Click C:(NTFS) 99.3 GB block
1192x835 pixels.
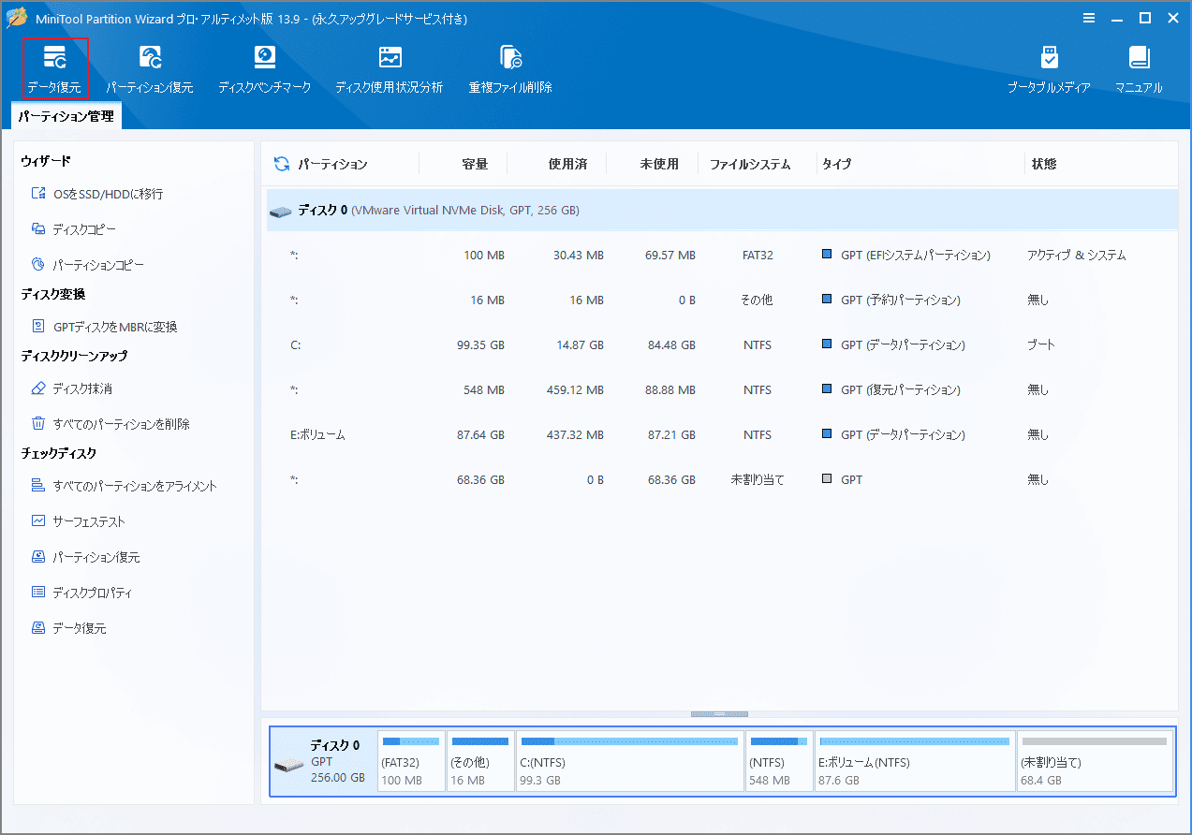tap(630, 761)
